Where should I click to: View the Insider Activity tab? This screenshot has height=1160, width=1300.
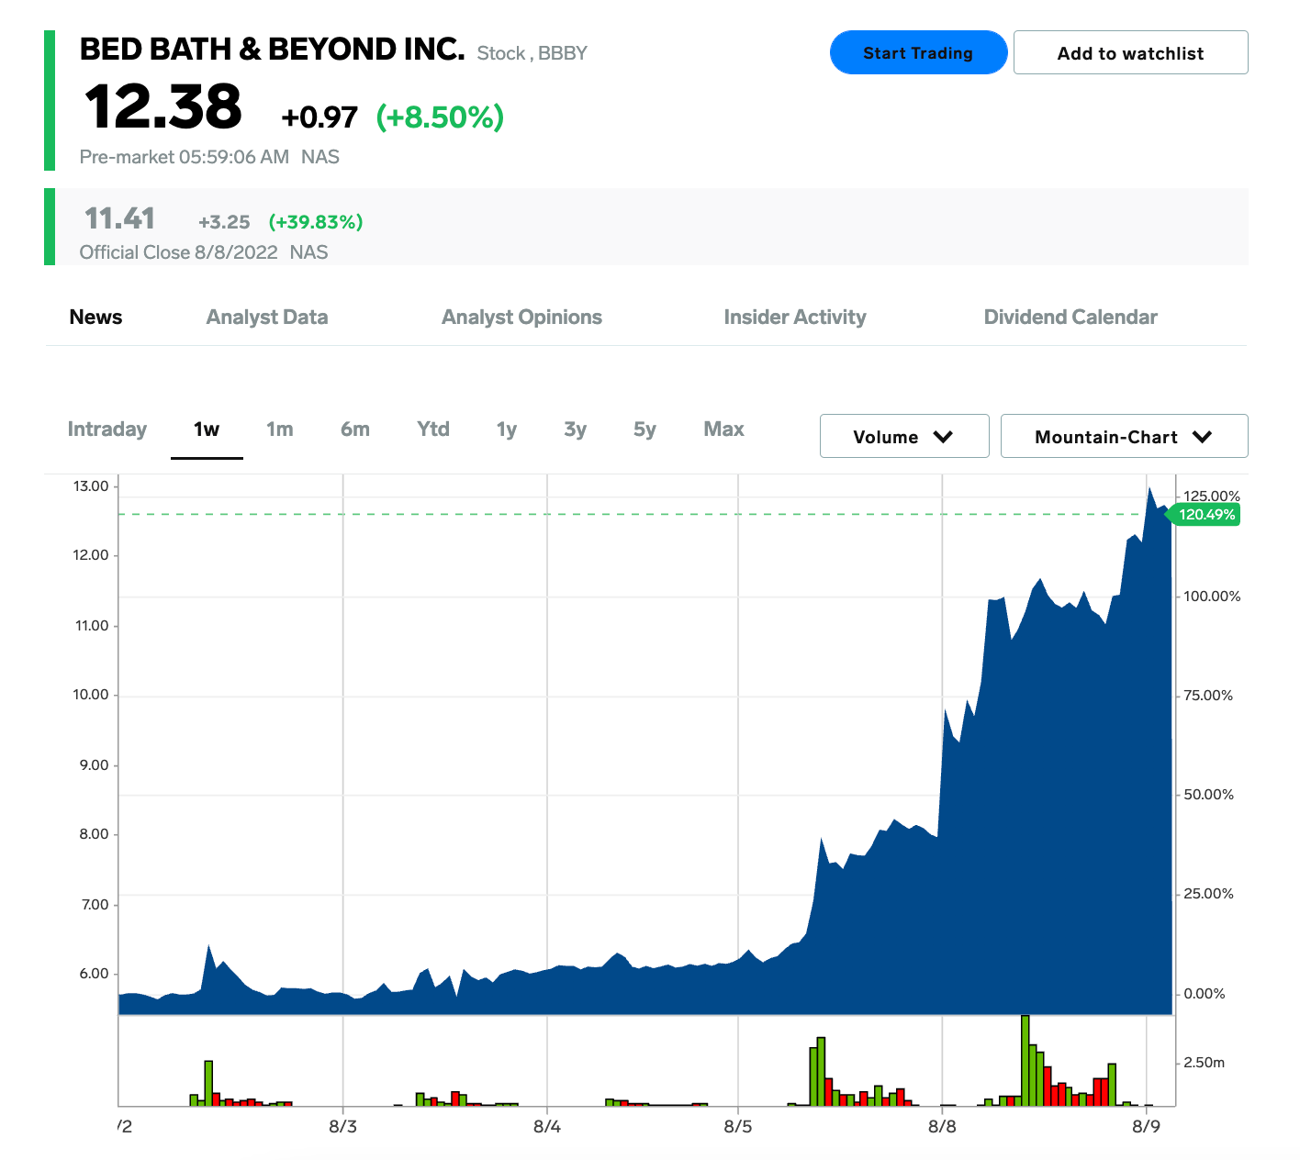(x=795, y=318)
